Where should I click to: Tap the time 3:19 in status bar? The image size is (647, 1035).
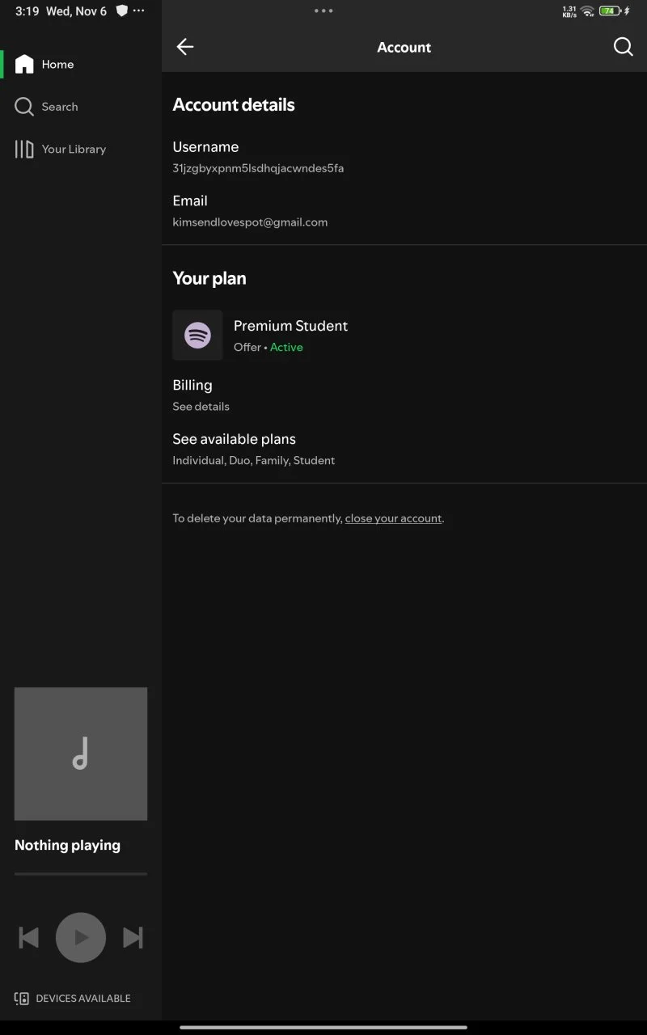coord(27,11)
